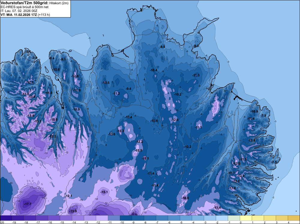
Task: Click the -13.4 temperature value on the map
Action: point(217,208)
